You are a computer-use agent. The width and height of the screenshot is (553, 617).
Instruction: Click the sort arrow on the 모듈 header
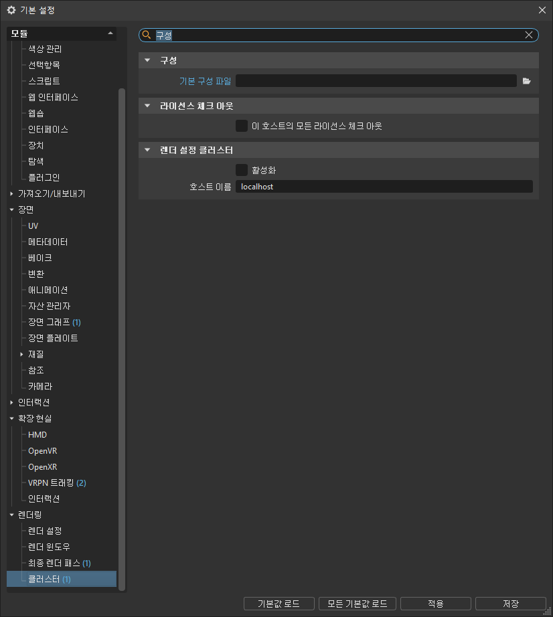pyautogui.click(x=112, y=33)
